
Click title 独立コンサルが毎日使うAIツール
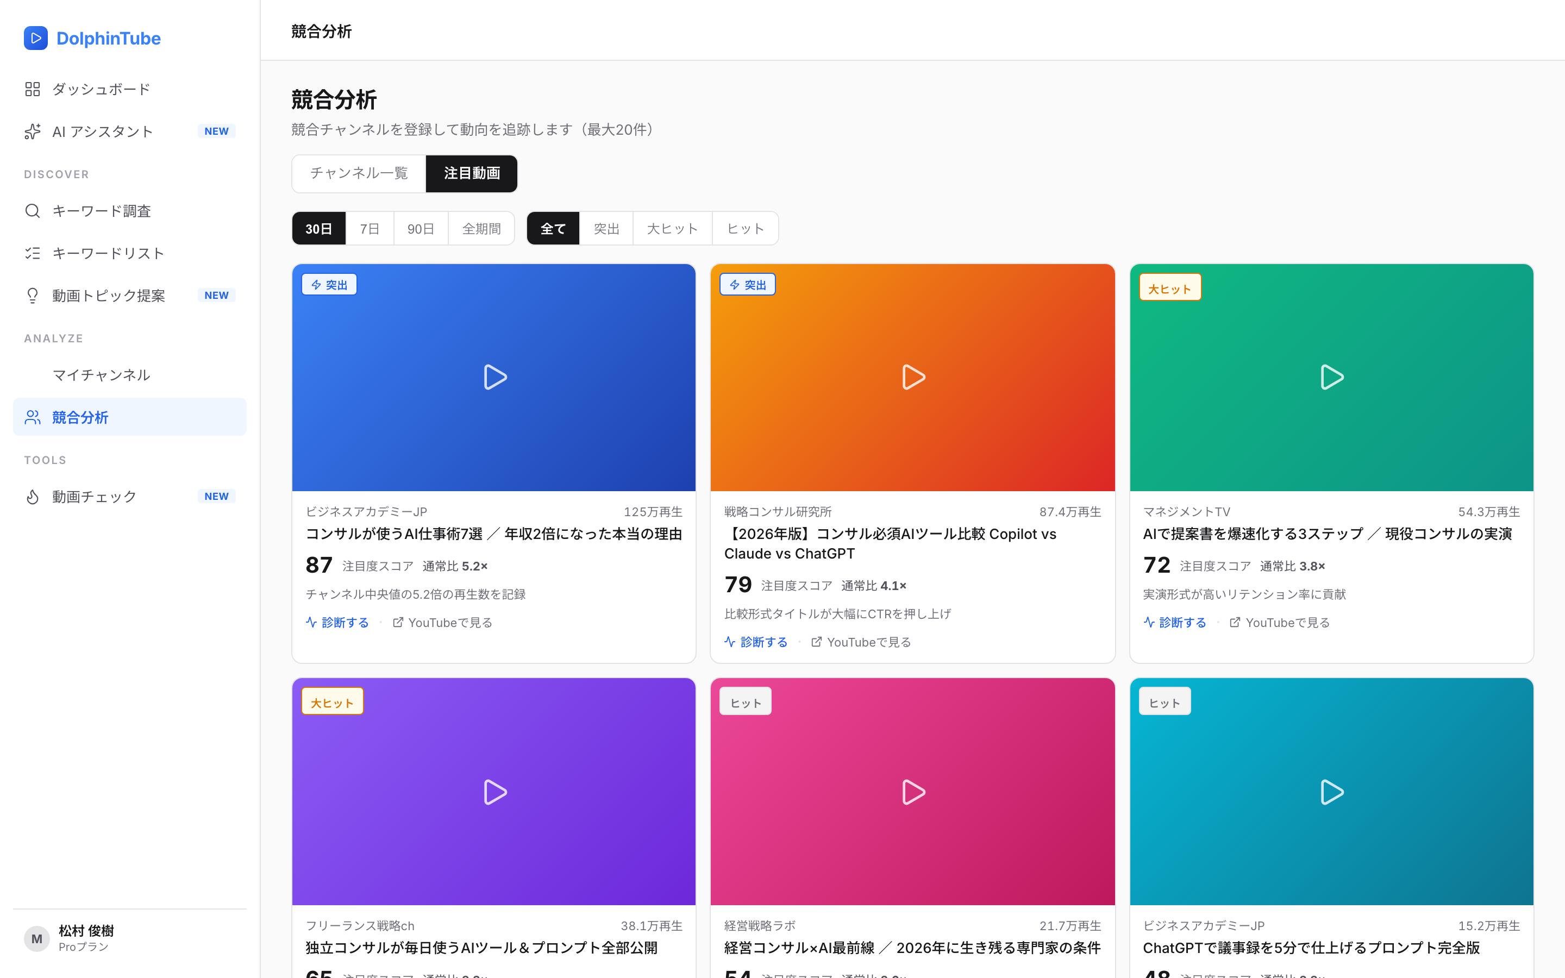click(481, 948)
